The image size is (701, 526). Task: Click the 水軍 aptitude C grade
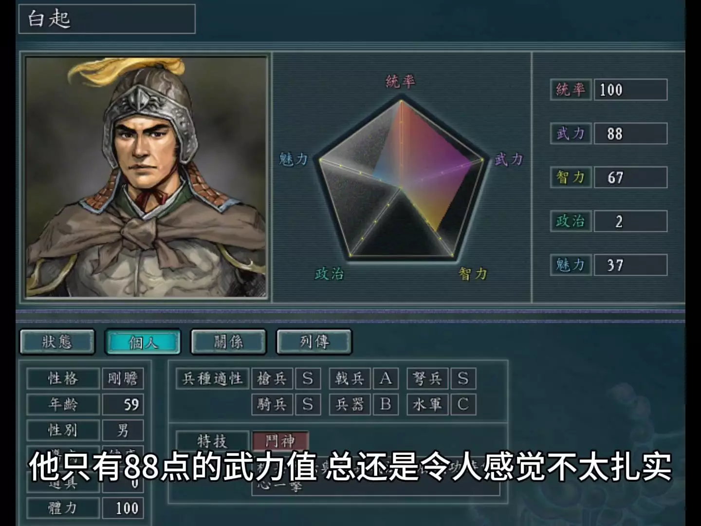click(x=463, y=404)
